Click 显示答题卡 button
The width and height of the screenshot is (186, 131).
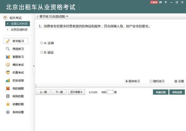pyautogui.click(x=76, y=92)
